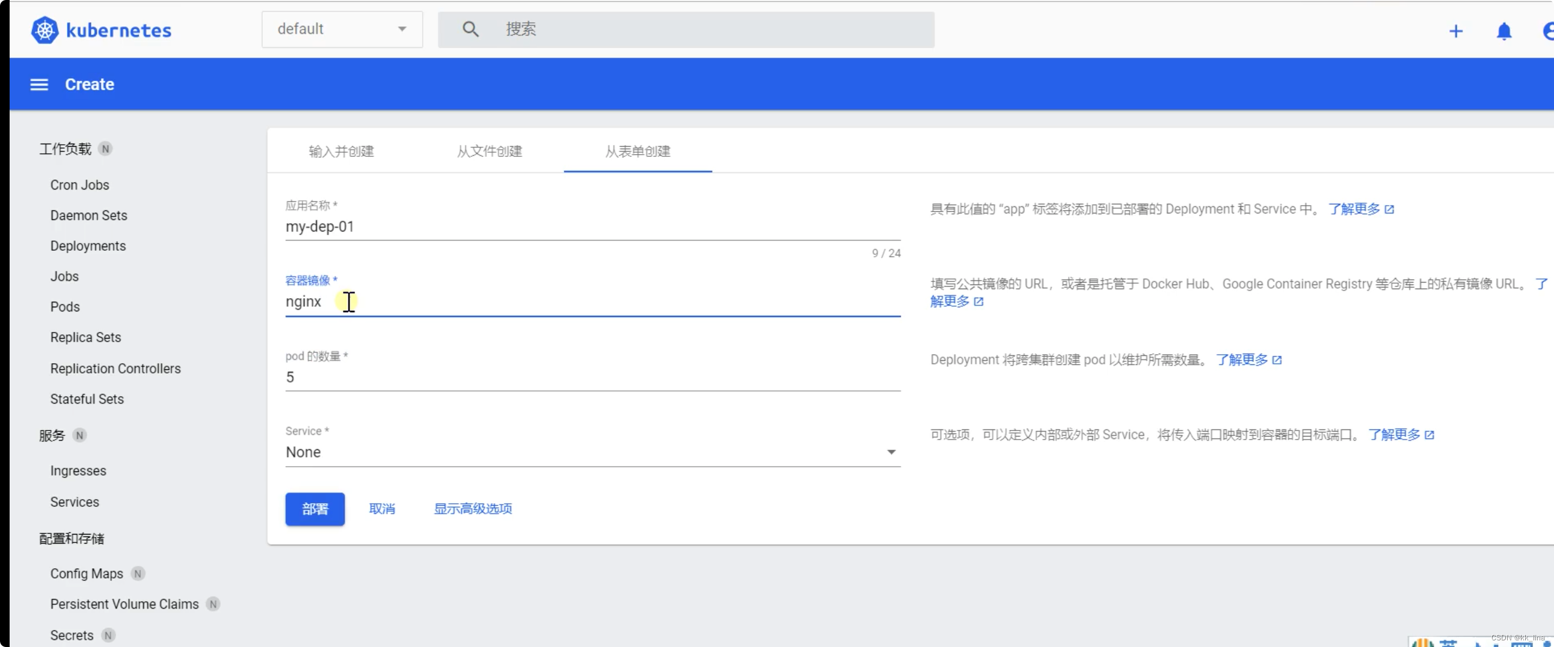Select Deployments in the sidebar
1554x647 pixels.
coord(87,245)
